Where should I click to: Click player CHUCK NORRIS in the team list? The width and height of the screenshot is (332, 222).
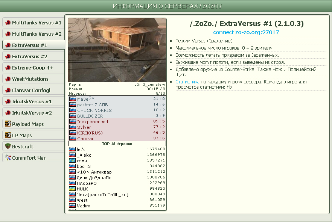[x=94, y=110]
